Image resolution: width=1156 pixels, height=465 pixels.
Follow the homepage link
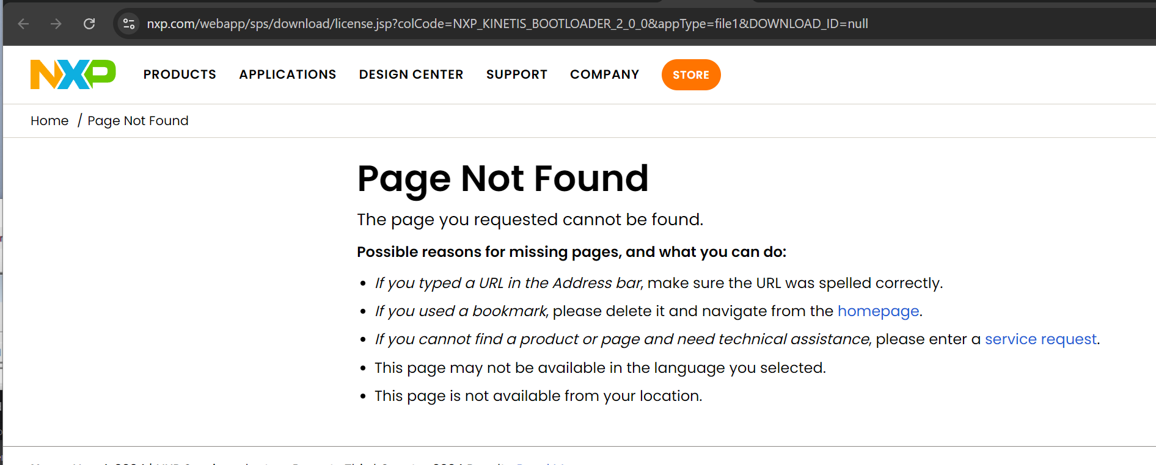(878, 311)
